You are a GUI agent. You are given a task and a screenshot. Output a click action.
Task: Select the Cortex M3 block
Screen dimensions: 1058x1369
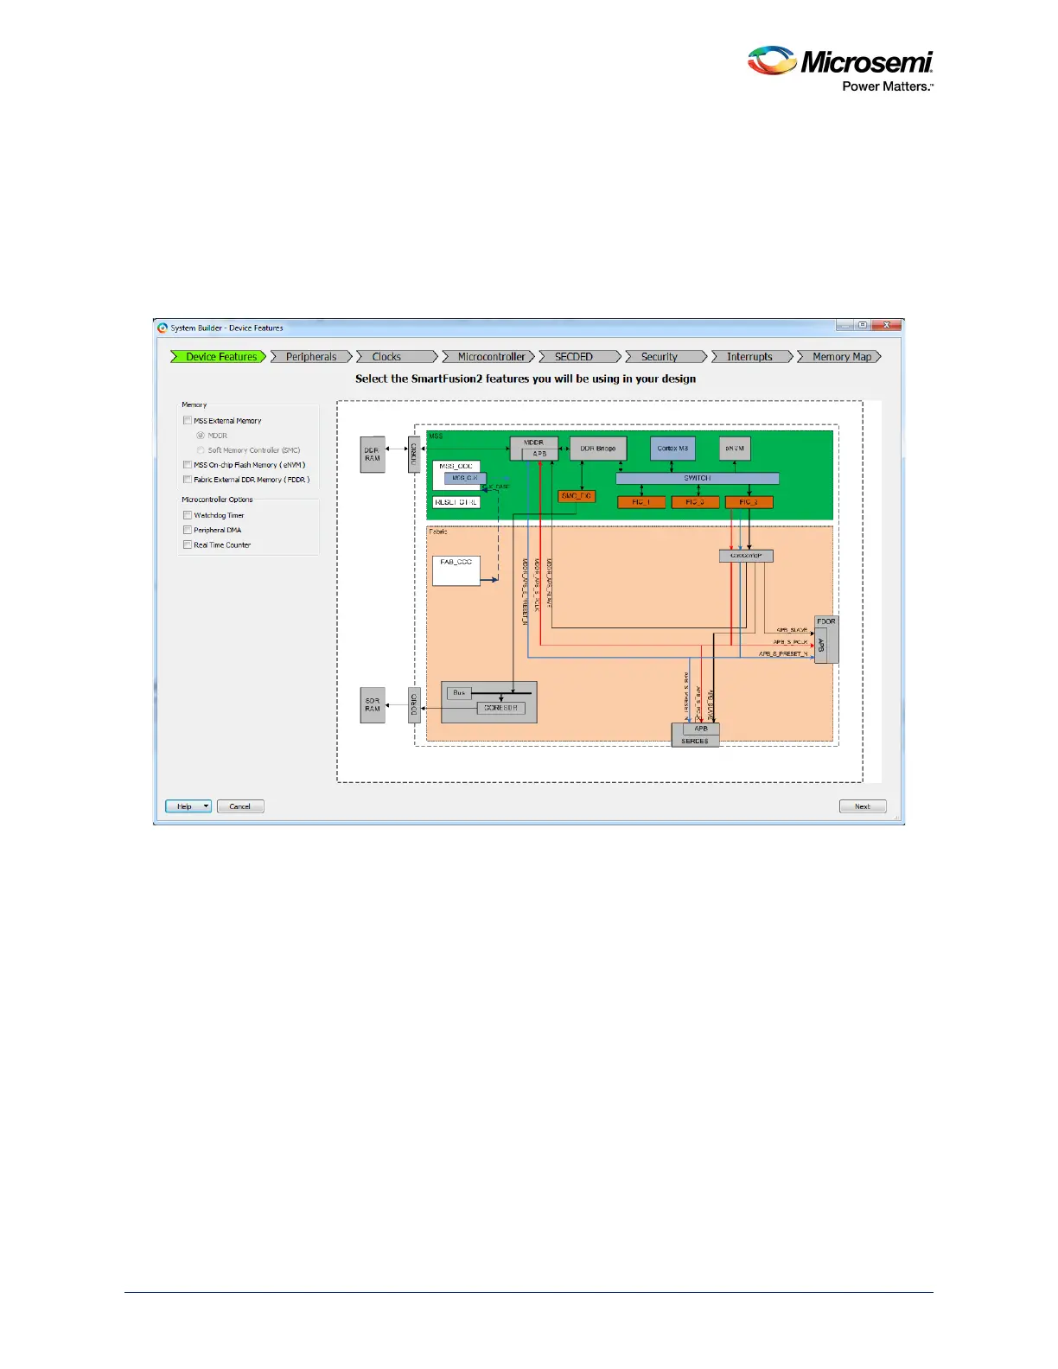(672, 449)
